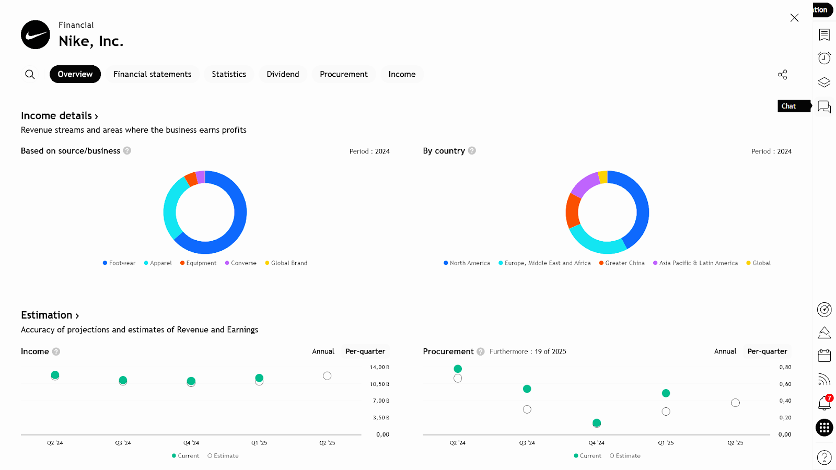Switch Procurement chart to Annual
This screenshot has width=836, height=470.
click(725, 351)
